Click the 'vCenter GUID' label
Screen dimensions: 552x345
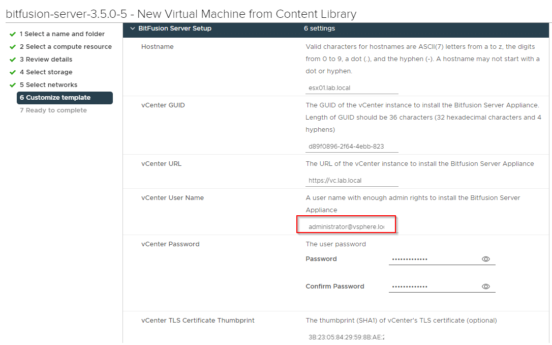coord(163,105)
